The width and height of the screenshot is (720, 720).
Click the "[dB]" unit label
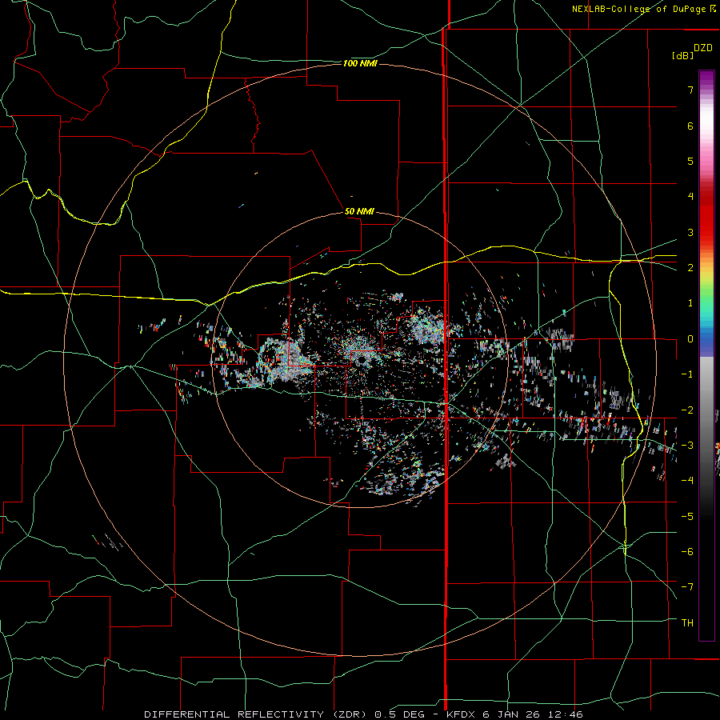click(682, 55)
